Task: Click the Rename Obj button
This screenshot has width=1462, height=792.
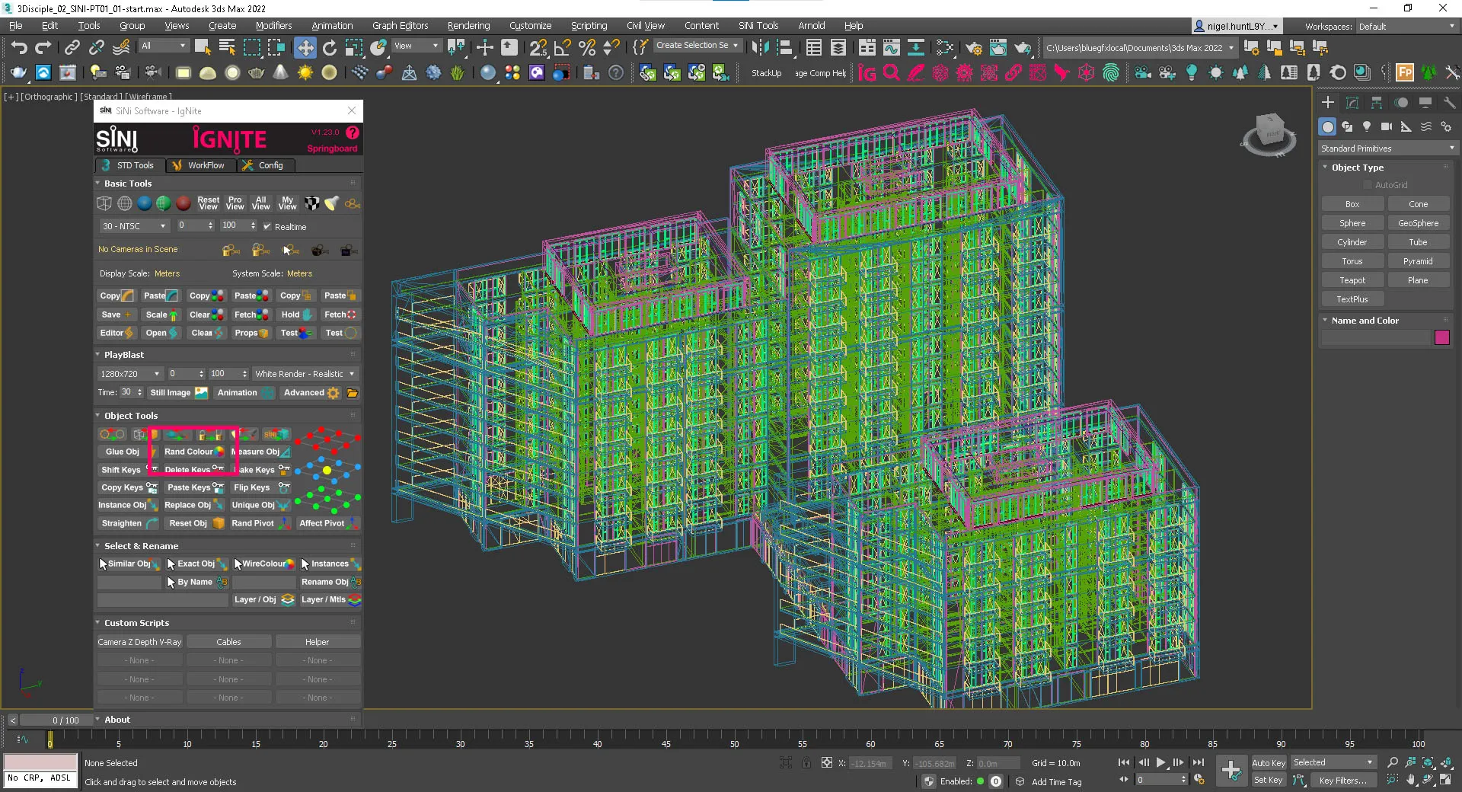Action: (330, 582)
